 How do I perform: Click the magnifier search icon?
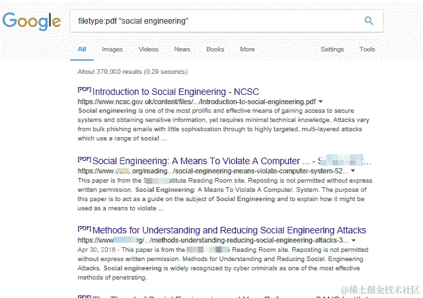click(x=369, y=20)
